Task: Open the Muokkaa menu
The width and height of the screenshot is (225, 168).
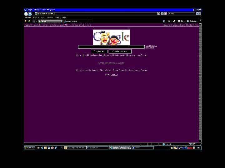Action: coord(36,17)
